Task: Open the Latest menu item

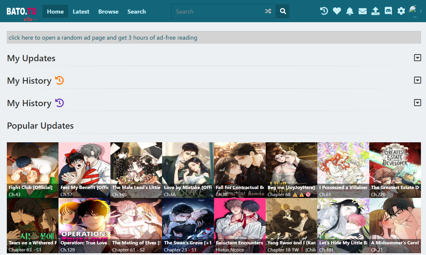Action: click(81, 11)
